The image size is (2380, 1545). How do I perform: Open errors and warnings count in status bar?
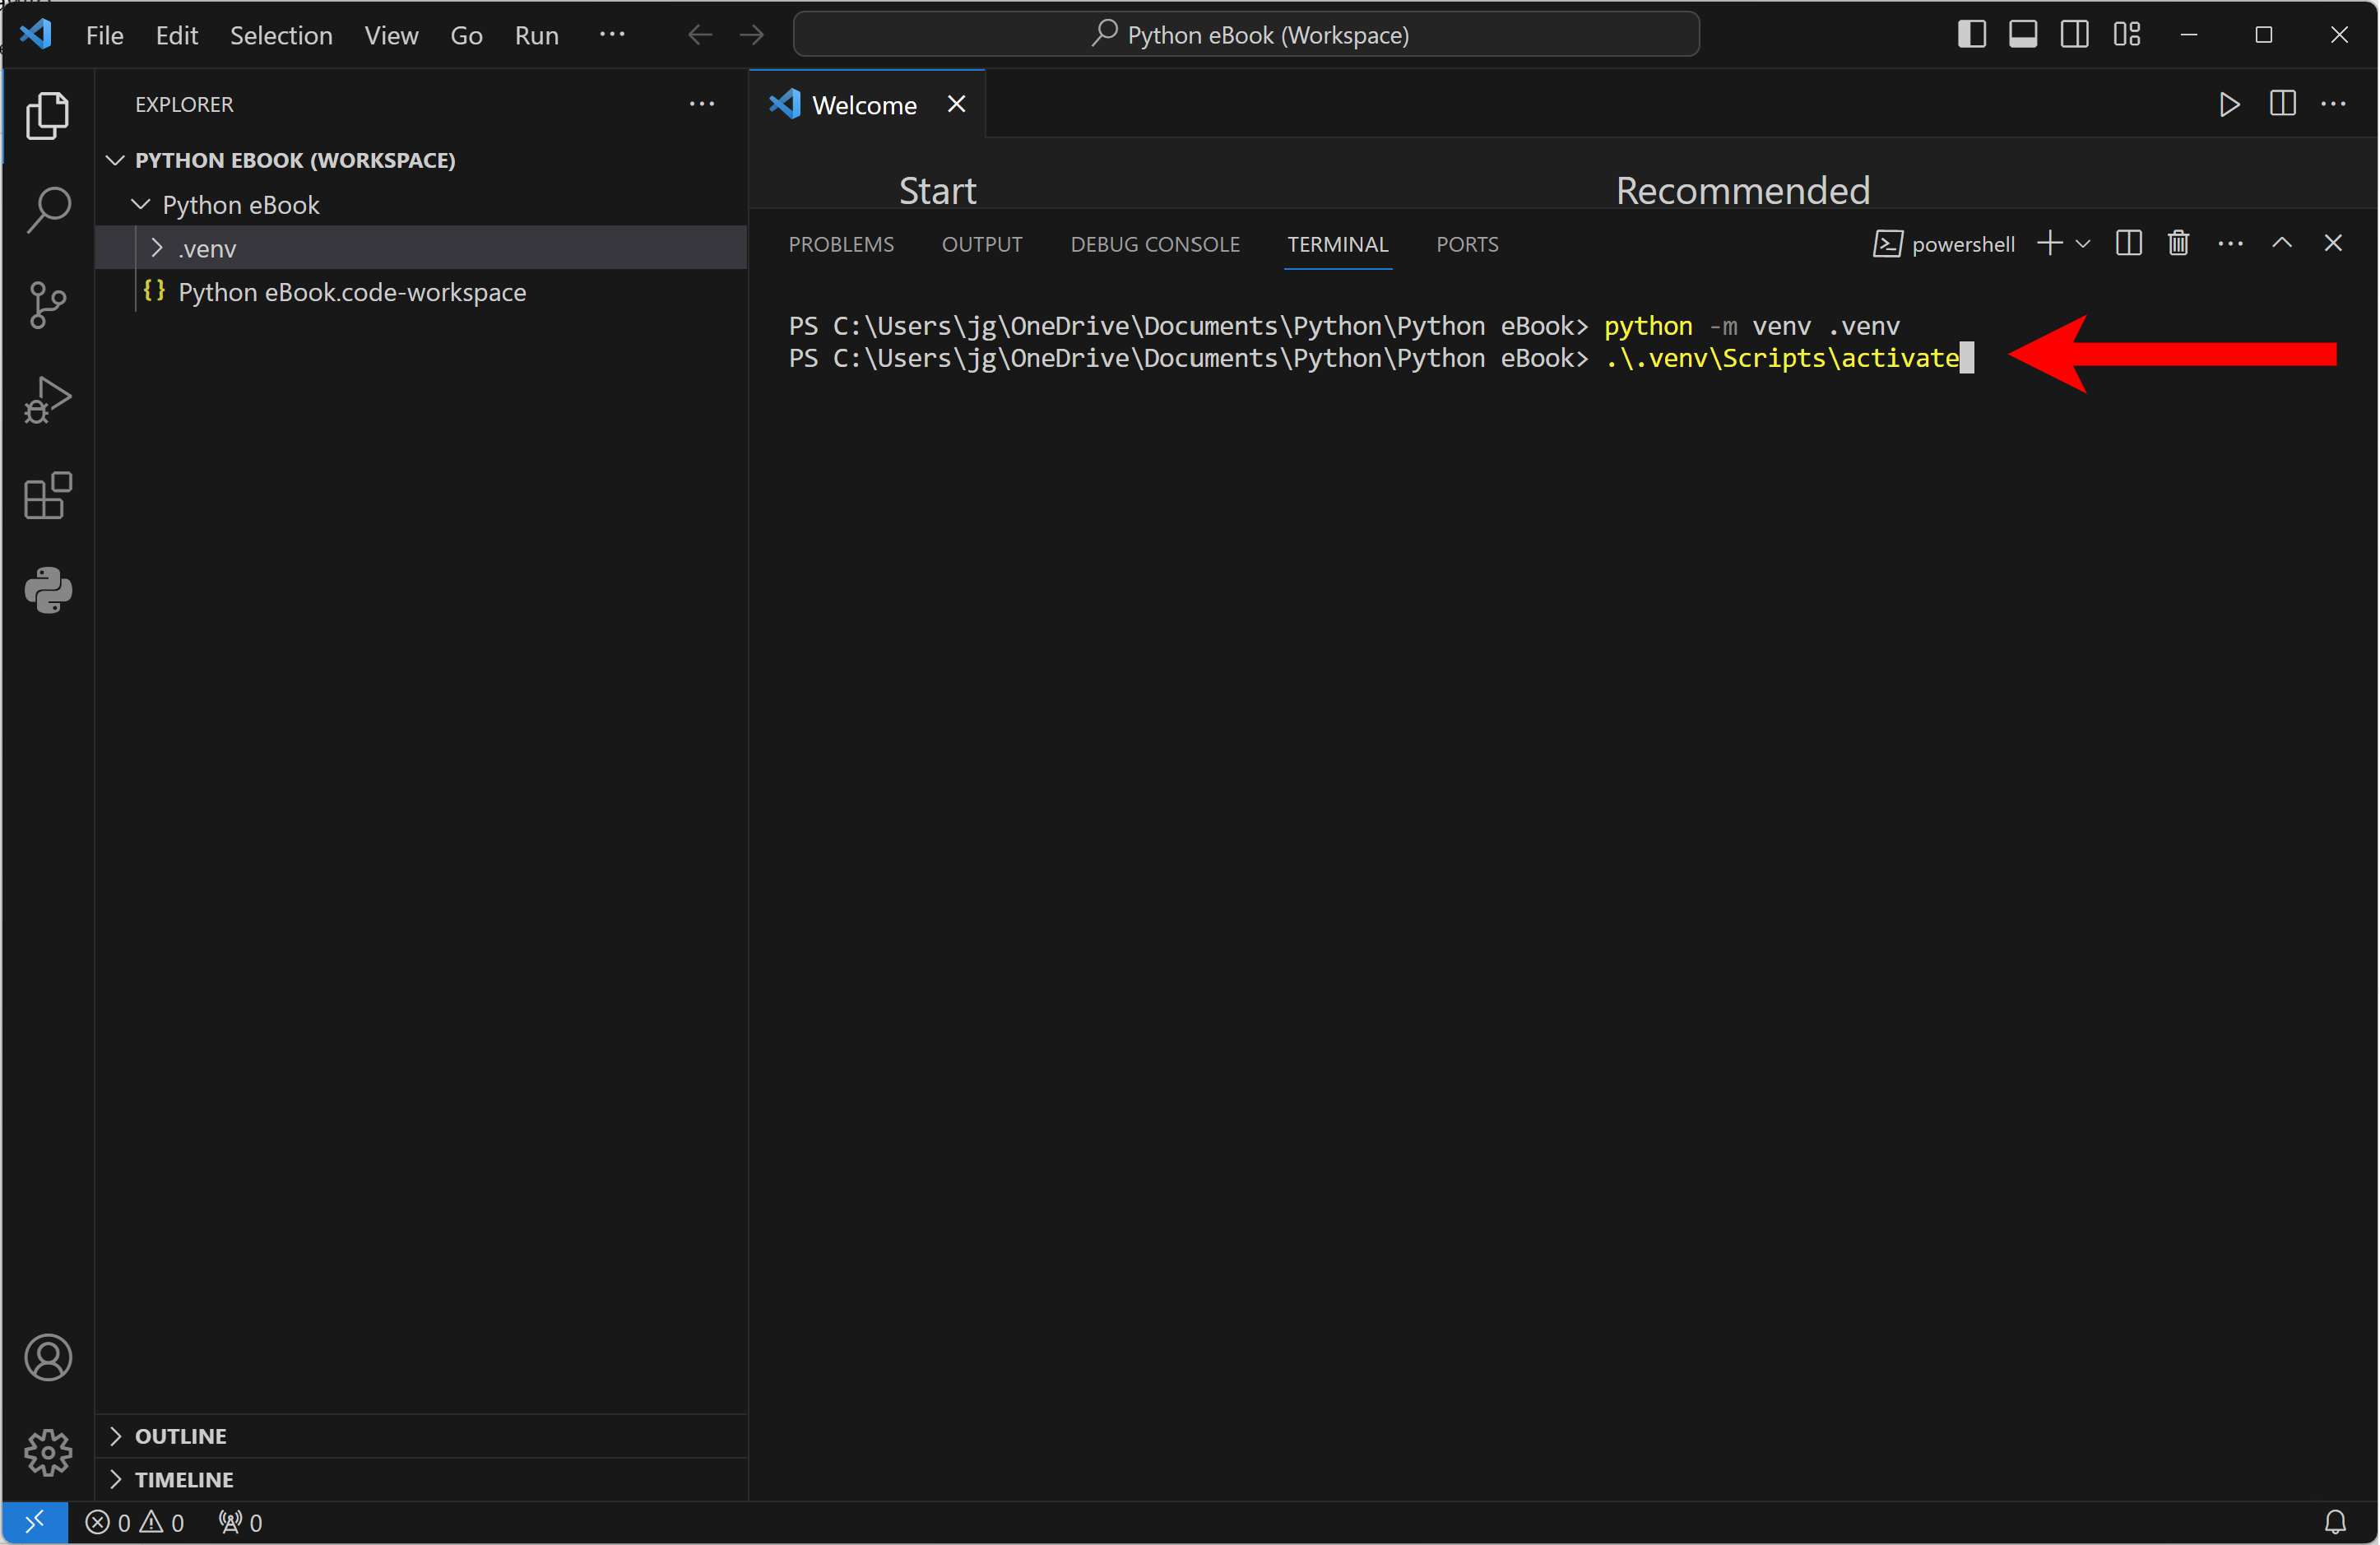click(134, 1522)
